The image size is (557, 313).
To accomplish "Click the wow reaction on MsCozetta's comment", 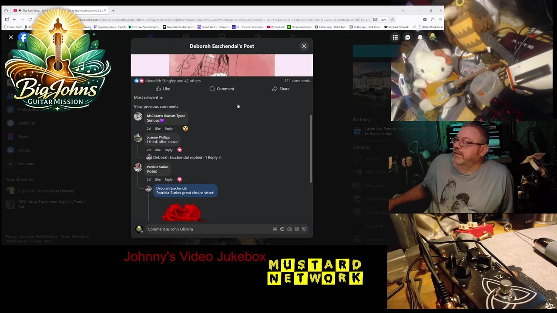I will pyautogui.click(x=185, y=128).
